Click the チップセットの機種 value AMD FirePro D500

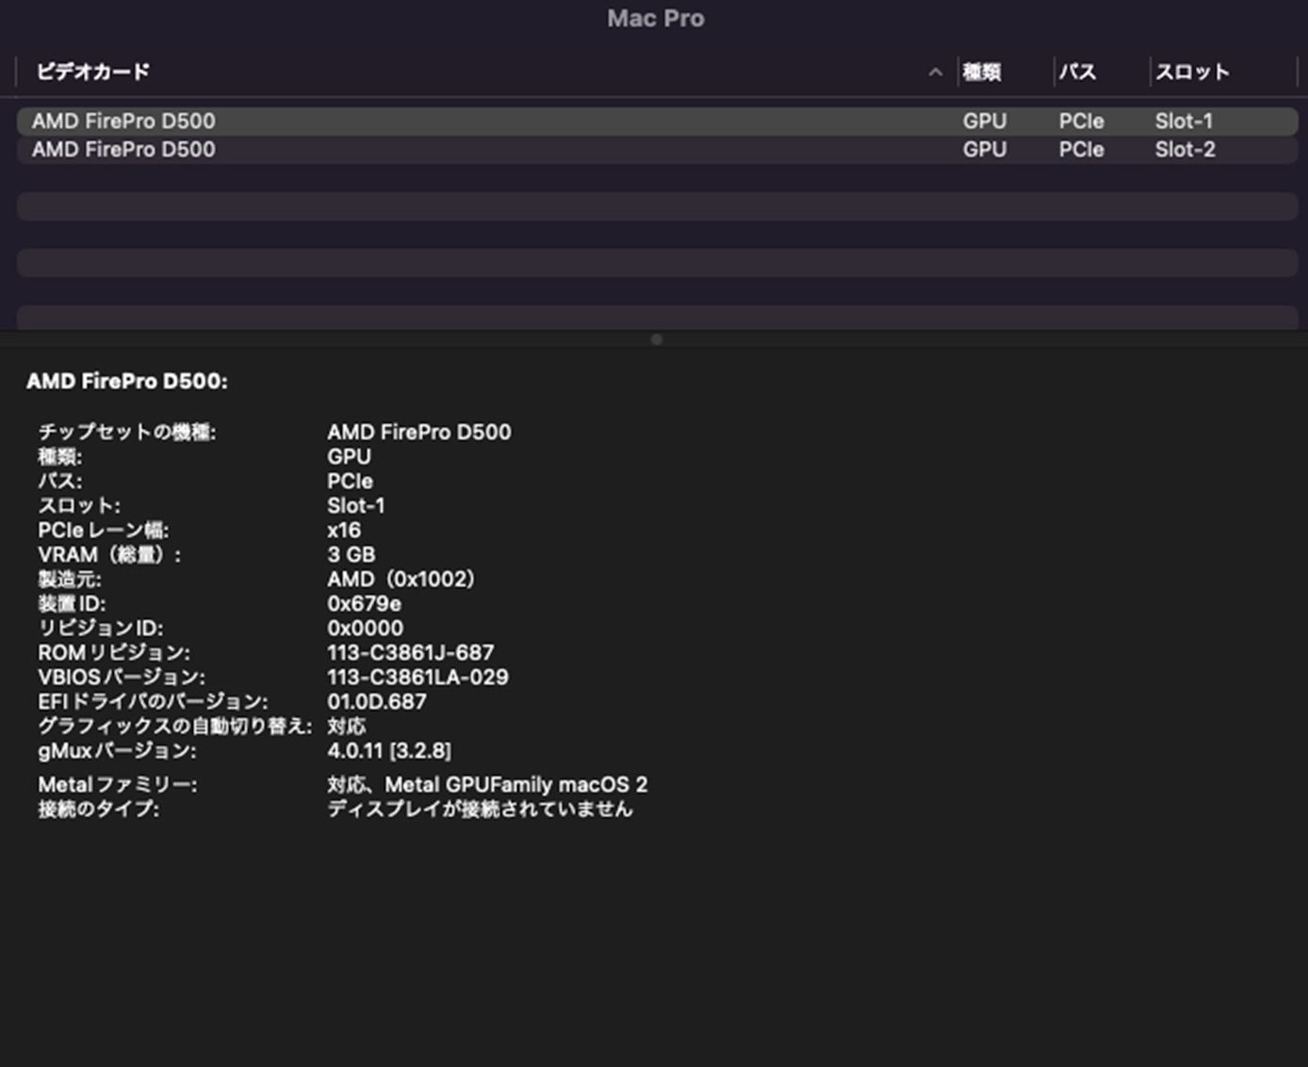pyautogui.click(x=419, y=432)
